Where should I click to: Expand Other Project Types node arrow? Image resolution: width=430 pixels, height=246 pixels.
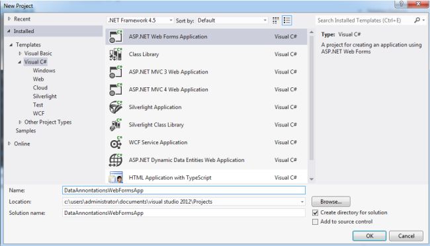click(x=20, y=122)
